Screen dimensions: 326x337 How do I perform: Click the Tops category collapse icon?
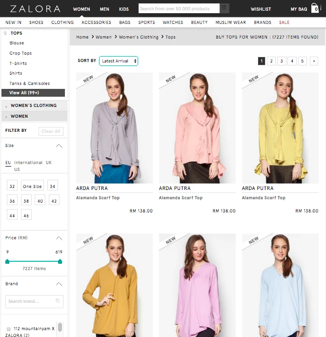click(5, 33)
